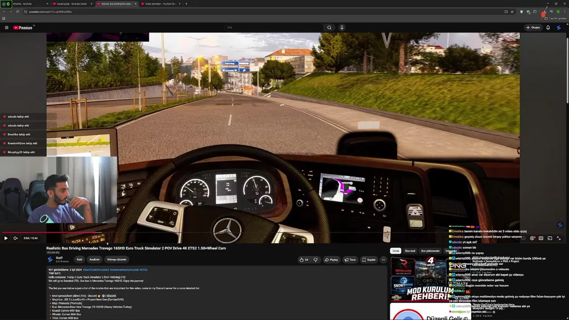Open the #americantrucksimulator hashtag link

pyautogui.click(x=124, y=270)
